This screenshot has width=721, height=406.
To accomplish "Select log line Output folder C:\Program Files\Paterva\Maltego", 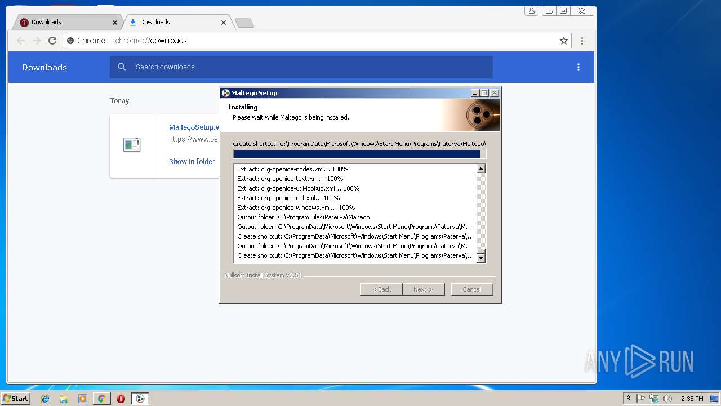I will coord(304,217).
